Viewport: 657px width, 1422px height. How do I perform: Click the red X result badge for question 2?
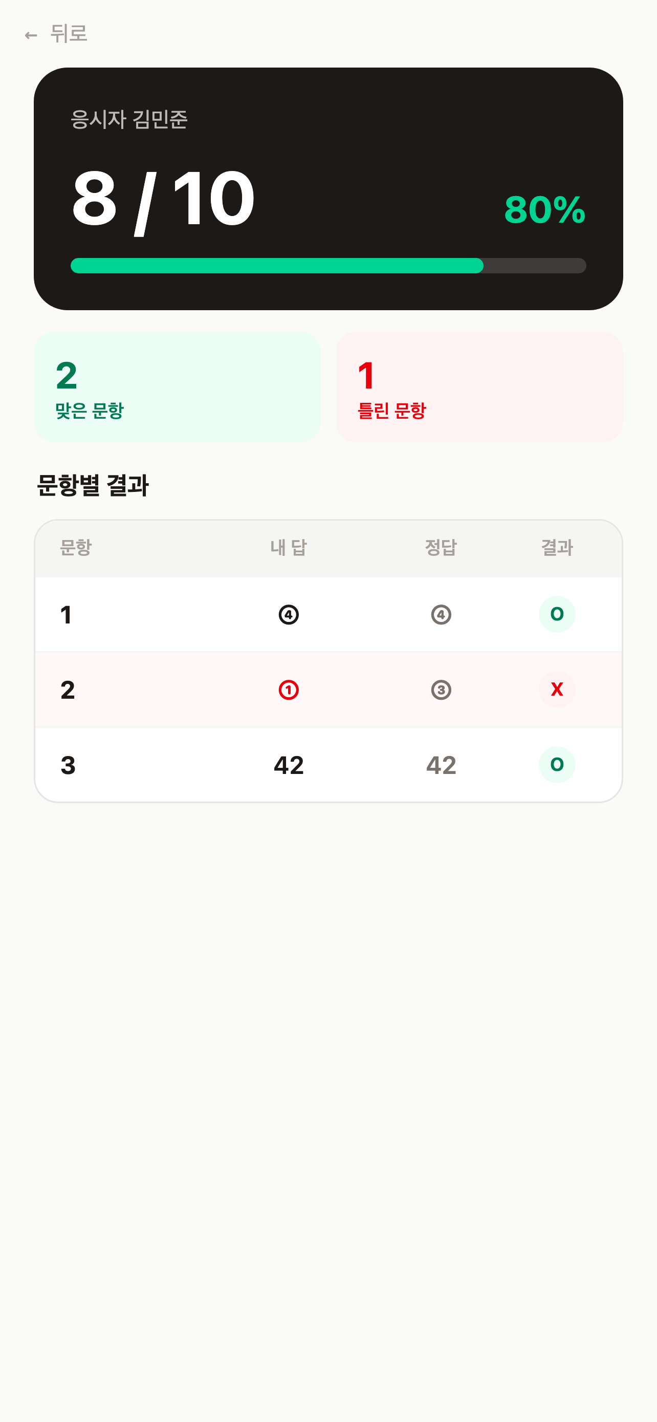tap(557, 689)
